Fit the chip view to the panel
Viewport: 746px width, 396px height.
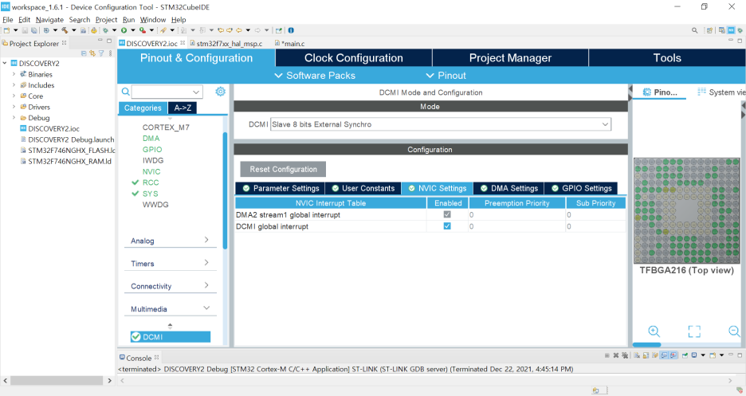[x=694, y=331]
